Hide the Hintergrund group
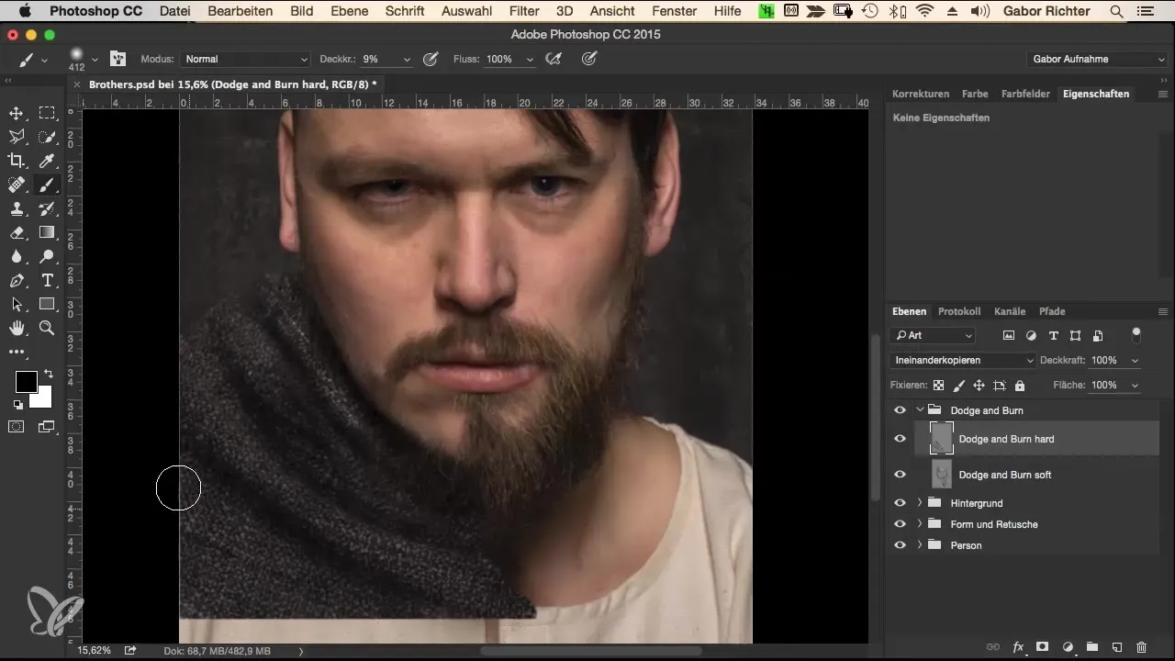Viewport: 1175px width, 661px height. click(x=900, y=503)
